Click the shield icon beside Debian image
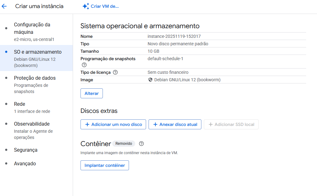Screen dimensions: 317x196 pyautogui.click(x=150, y=80)
